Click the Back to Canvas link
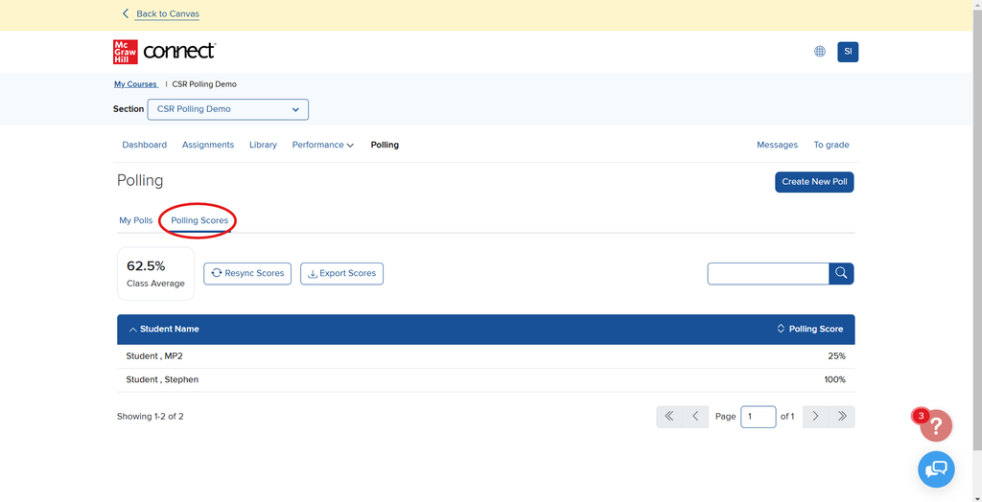Image resolution: width=982 pixels, height=502 pixels. (x=167, y=13)
